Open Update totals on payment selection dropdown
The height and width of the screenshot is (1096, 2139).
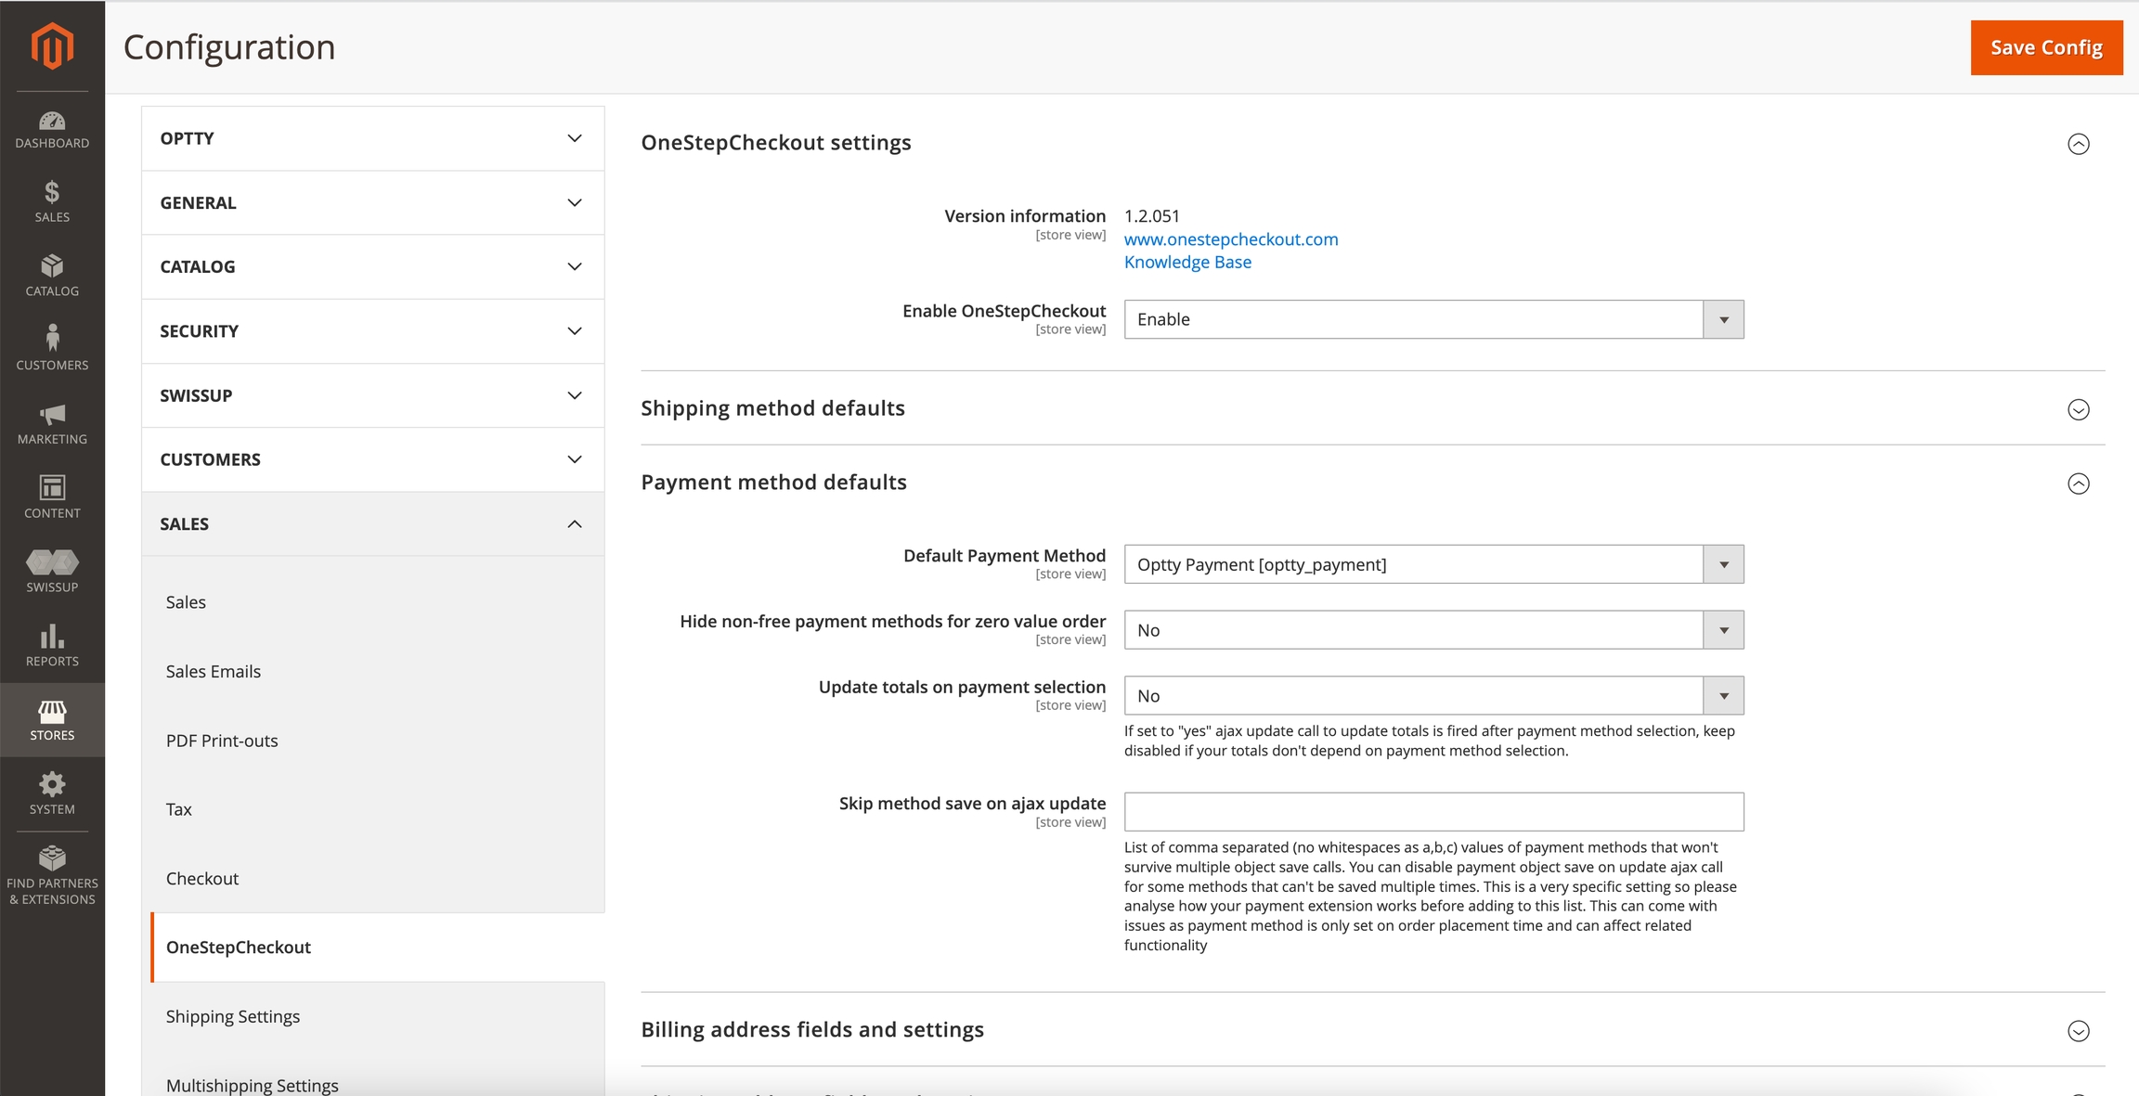1433,696
